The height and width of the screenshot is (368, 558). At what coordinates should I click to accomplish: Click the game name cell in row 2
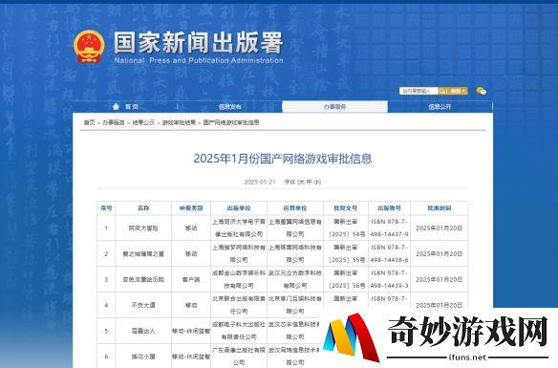tap(143, 253)
